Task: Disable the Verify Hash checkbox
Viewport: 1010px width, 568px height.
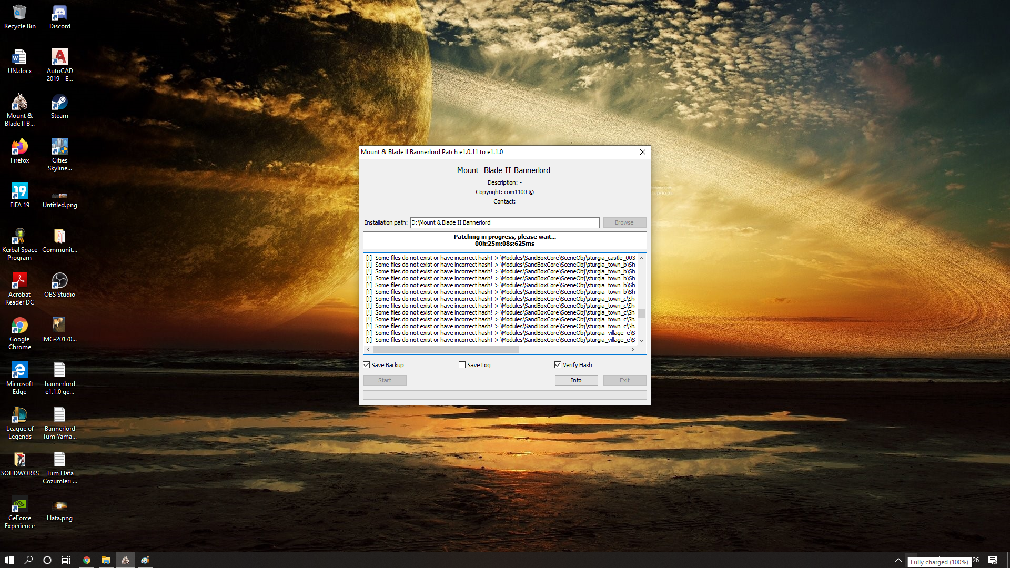Action: 558,365
